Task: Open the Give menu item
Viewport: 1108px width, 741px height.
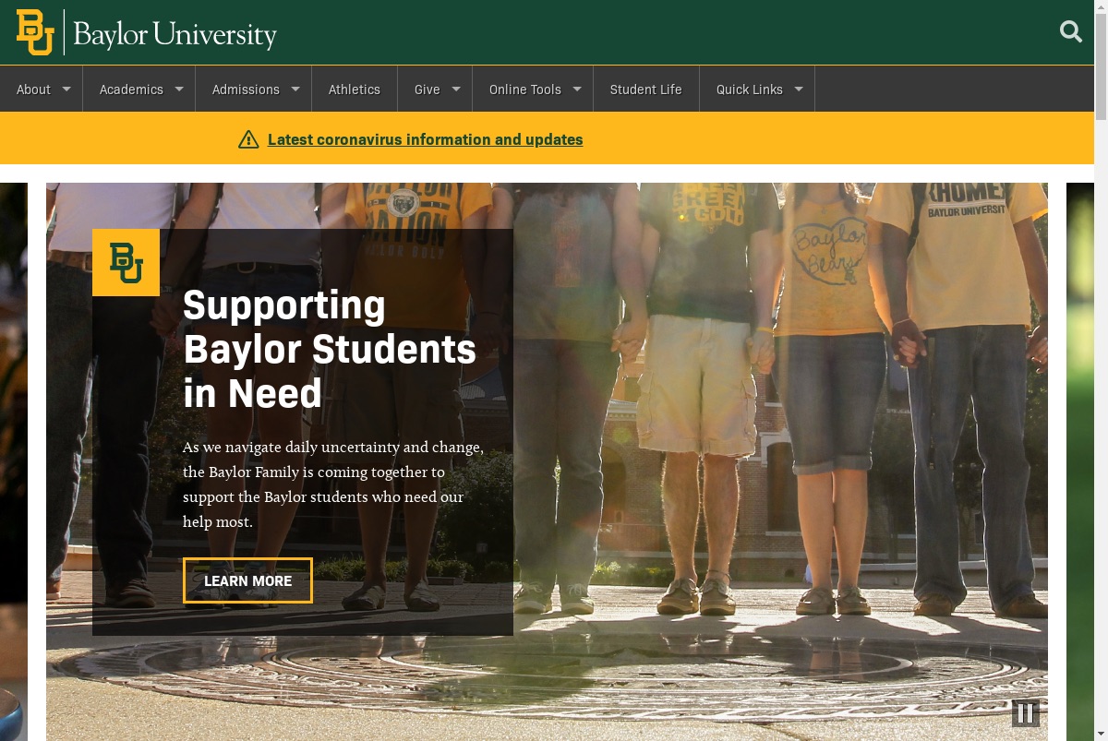Action: tap(427, 90)
